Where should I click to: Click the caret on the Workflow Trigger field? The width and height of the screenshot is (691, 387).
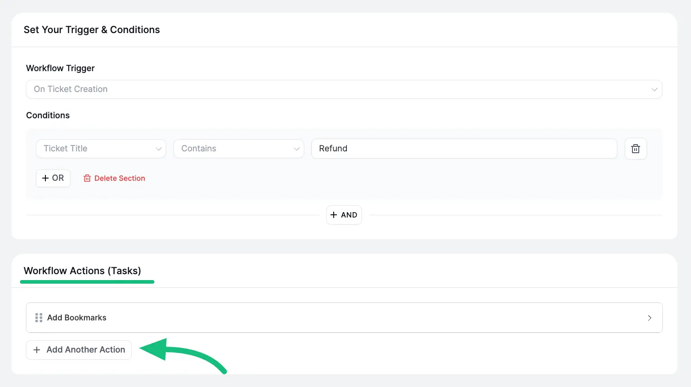point(654,89)
